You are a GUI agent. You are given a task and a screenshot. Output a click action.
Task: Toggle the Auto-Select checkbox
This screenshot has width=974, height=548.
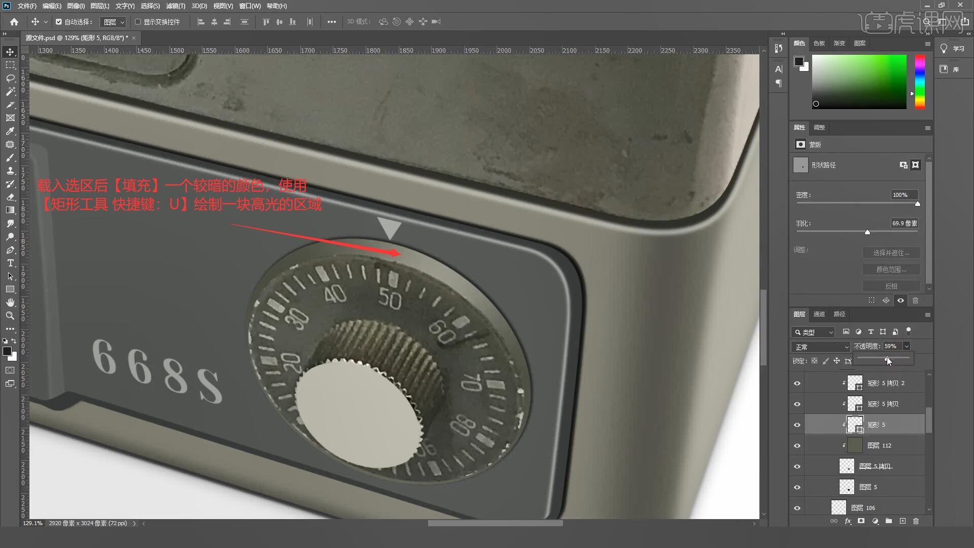click(x=59, y=22)
